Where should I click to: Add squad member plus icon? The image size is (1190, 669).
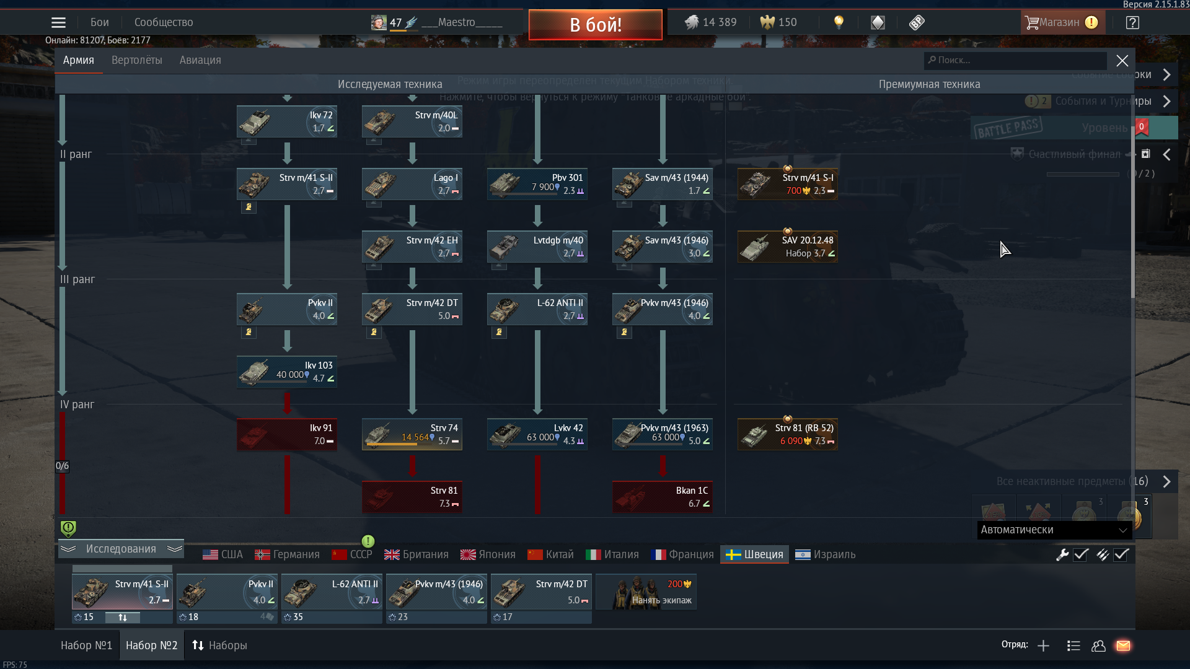tap(1043, 646)
